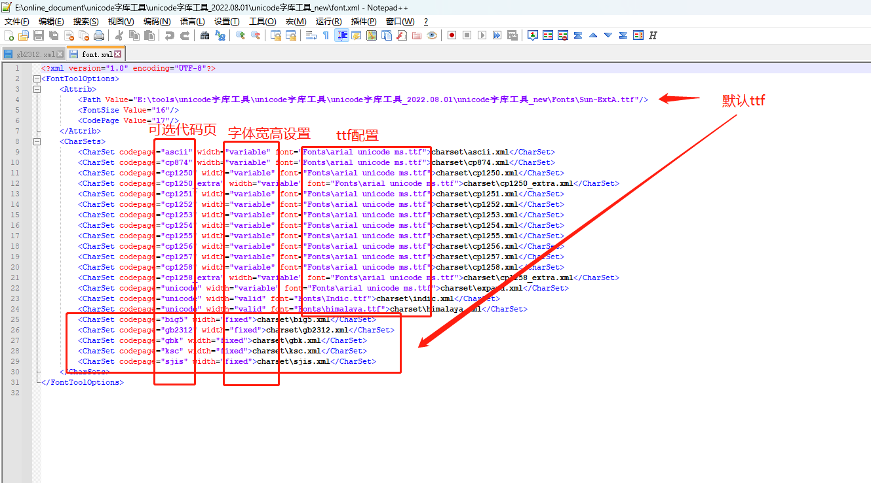Jump to next difference down-arrow icon
Screen dimensions: 871x483
point(608,35)
